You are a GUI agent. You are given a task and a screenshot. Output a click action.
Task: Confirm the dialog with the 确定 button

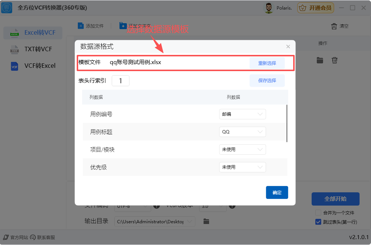[x=277, y=192]
